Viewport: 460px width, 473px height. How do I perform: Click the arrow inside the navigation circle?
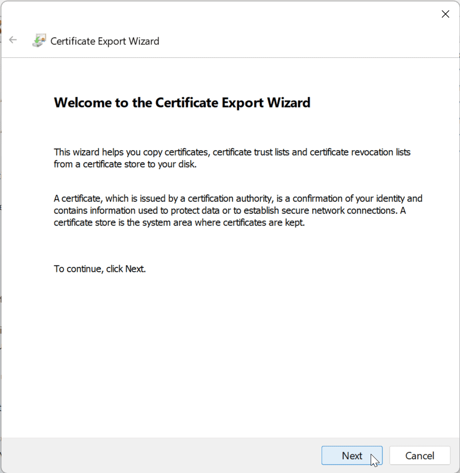pos(13,40)
